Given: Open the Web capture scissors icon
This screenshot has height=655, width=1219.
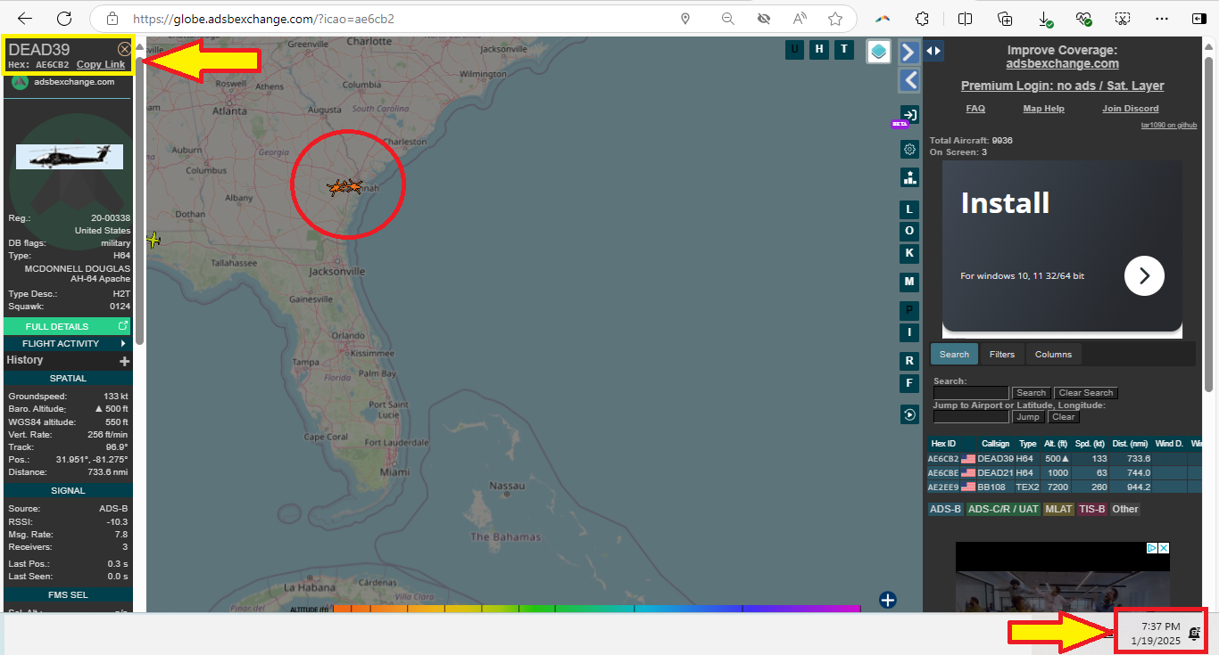Looking at the screenshot, I should click(x=1123, y=19).
